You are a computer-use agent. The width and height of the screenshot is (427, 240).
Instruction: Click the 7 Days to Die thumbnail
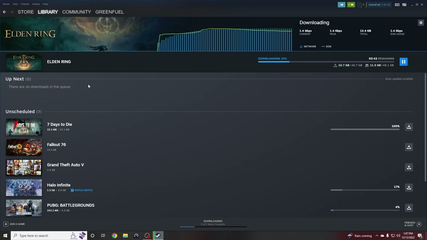click(x=24, y=127)
